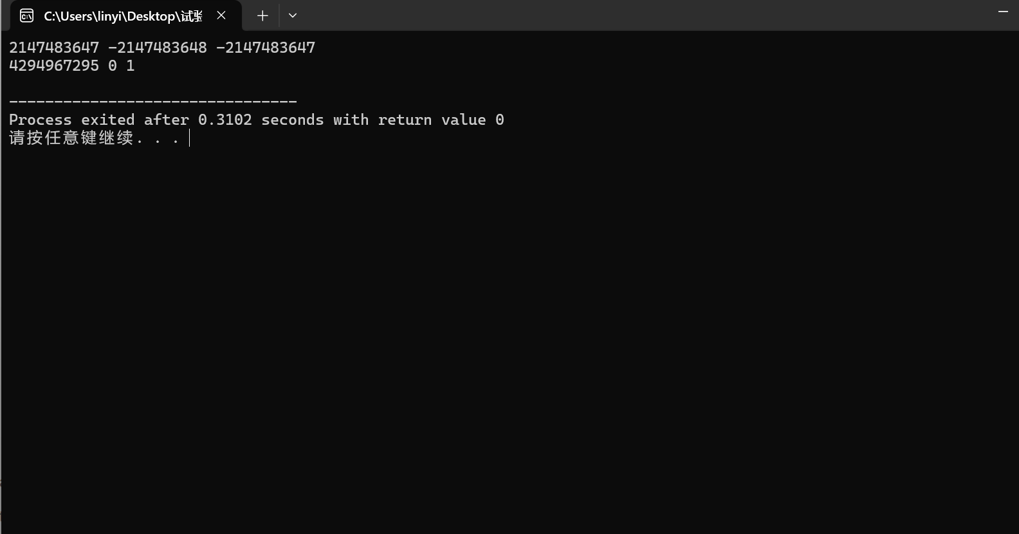Click the terminal icon in the tab
1019x534 pixels.
click(26, 16)
